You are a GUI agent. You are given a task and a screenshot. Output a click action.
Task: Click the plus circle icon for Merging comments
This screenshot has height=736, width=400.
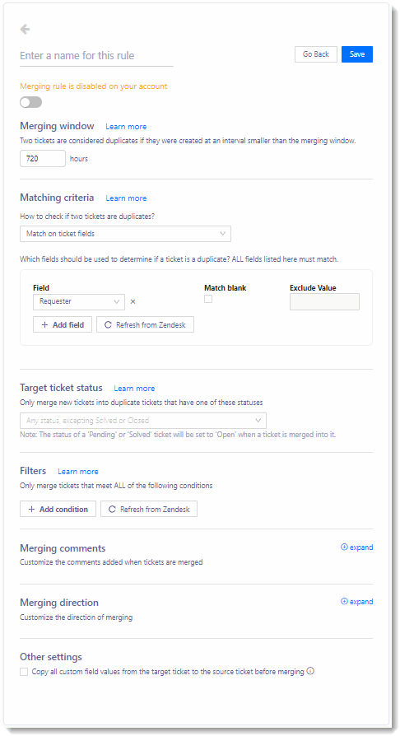pos(344,547)
